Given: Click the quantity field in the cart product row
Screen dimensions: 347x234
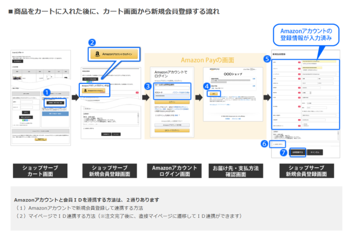Looking at the screenshot, I should (x=49, y=77).
